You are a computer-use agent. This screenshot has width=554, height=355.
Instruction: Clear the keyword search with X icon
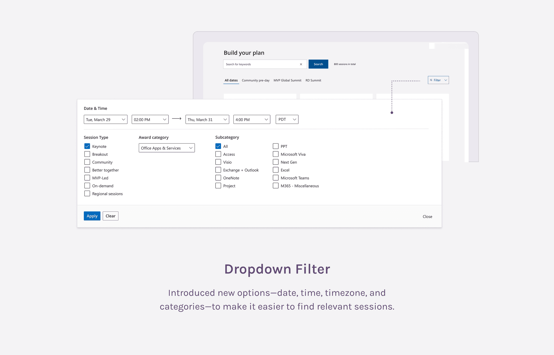[x=301, y=64]
